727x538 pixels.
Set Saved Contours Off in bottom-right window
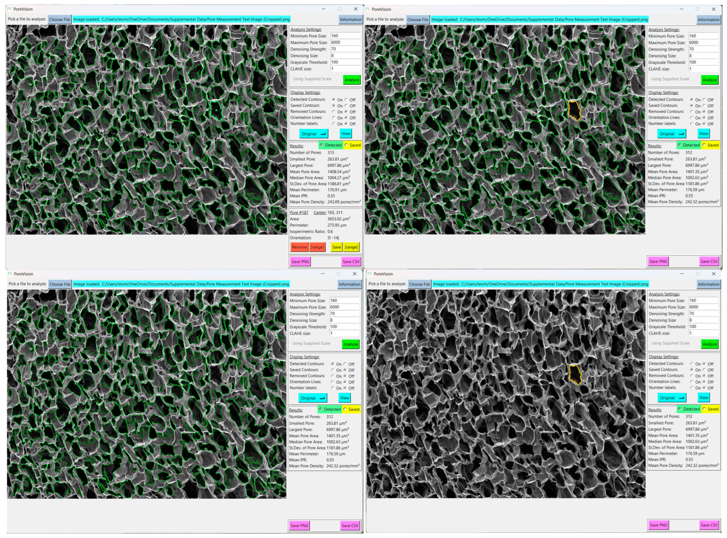click(x=704, y=370)
